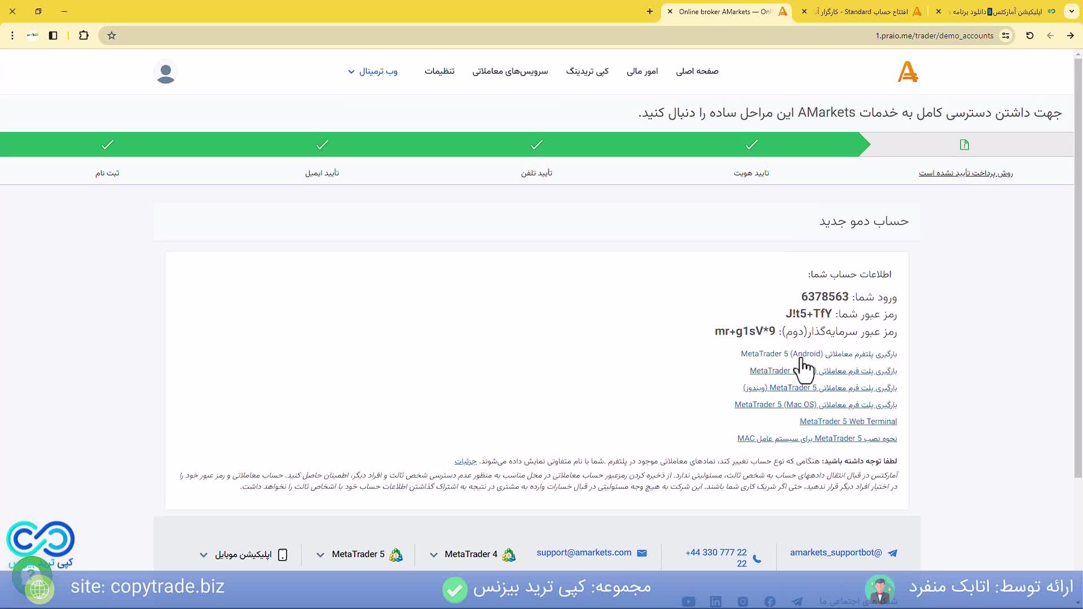Click the Facebook icon in the footer
Screen dimensions: 1083x609
coord(769,602)
